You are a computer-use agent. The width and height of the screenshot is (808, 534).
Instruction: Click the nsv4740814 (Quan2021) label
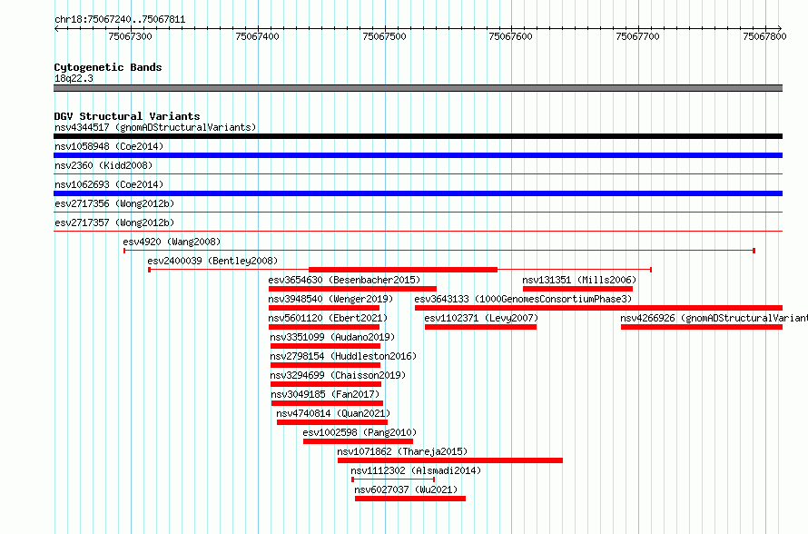tap(333, 413)
